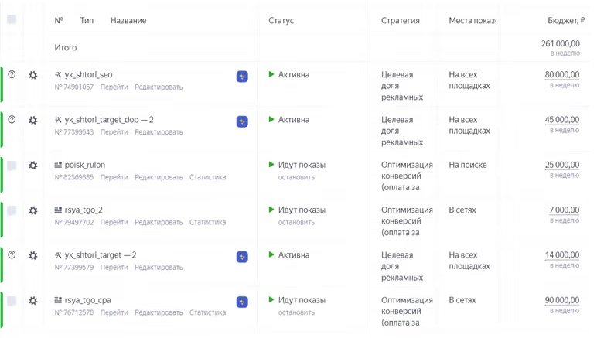Sort by Статус column header
Viewport: 597px width, 338px height.
pos(281,20)
